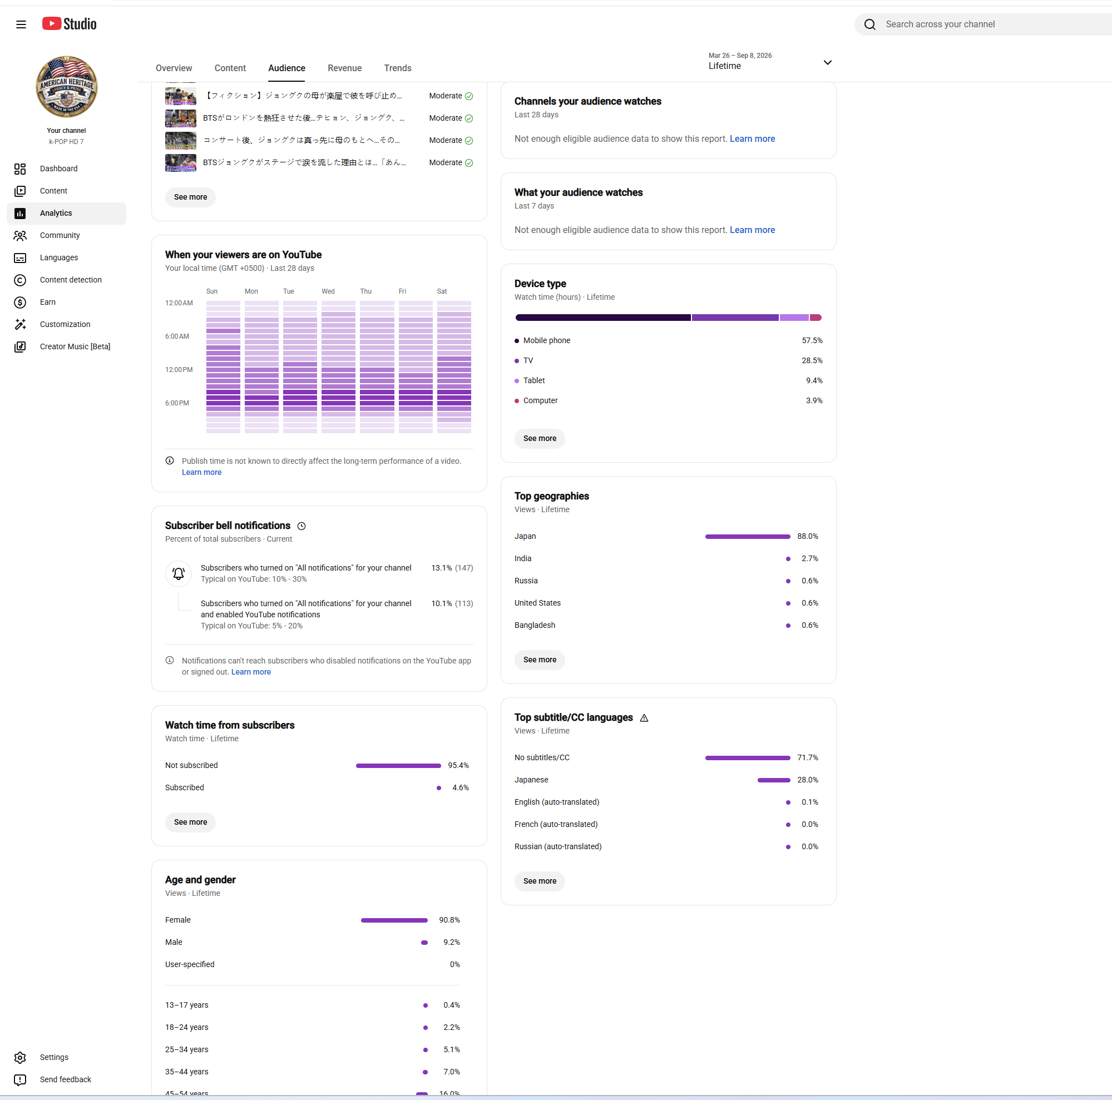Open the Creator Music icon
The height and width of the screenshot is (1100, 1112).
click(20, 346)
